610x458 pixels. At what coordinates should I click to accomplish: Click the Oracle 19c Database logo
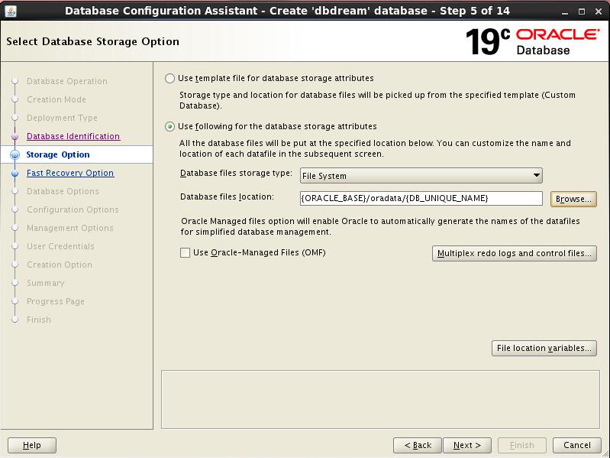532,41
